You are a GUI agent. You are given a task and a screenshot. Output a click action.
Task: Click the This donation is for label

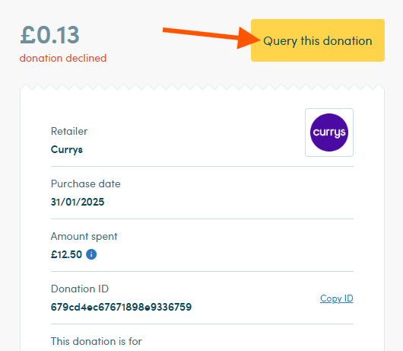coord(96,341)
